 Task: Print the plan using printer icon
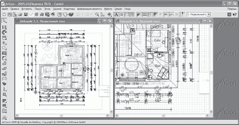pyautogui.click(x=42, y=15)
